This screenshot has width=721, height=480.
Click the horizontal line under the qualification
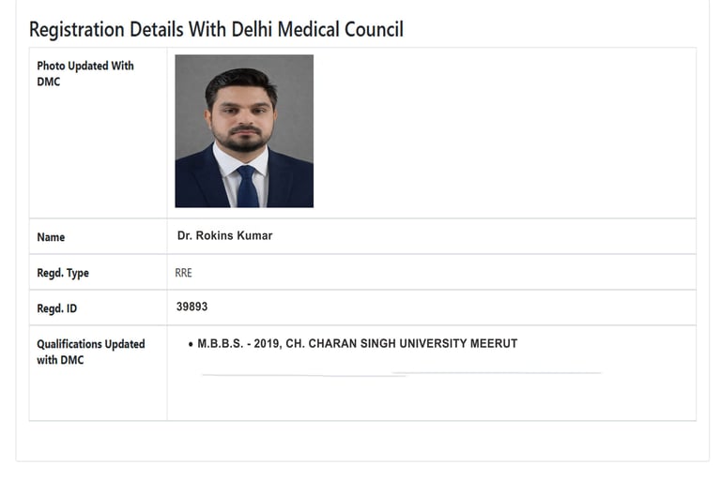[401, 373]
